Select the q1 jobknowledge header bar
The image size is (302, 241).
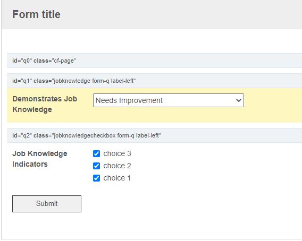[x=155, y=81]
